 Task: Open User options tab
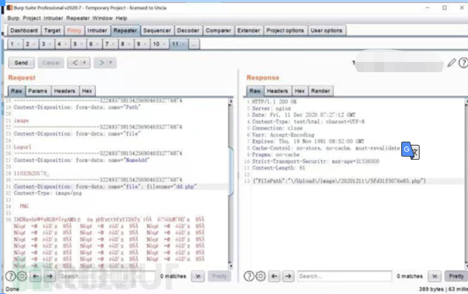(x=326, y=31)
